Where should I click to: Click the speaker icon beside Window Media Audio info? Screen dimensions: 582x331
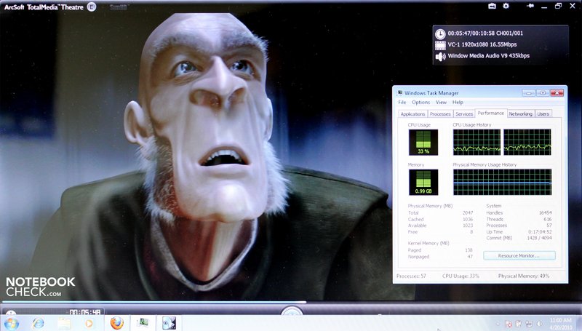click(x=440, y=57)
